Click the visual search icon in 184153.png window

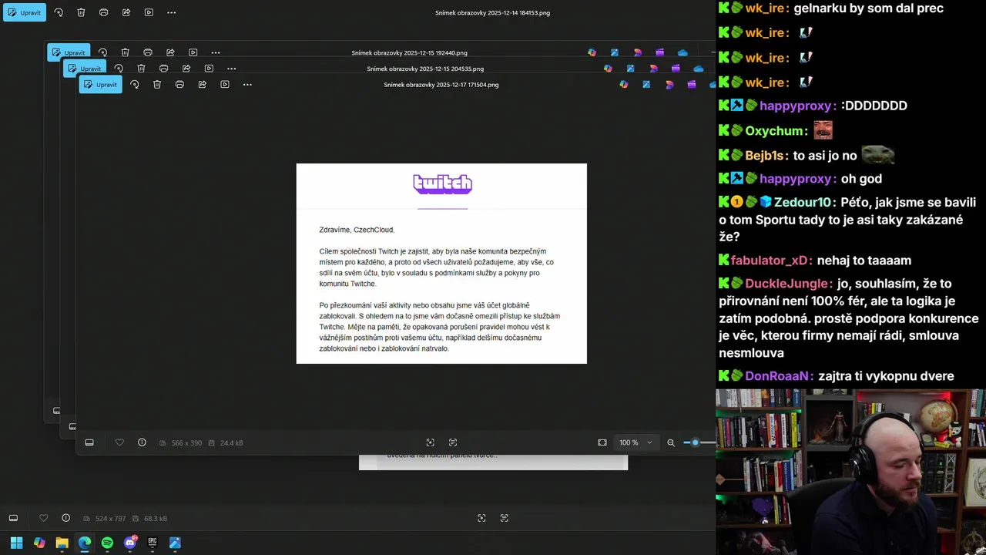pos(481,518)
